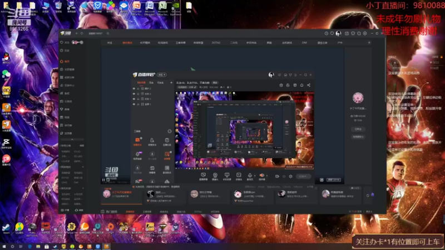The height and width of the screenshot is (250, 445).
Task: Open the speaker dropdown arrow
Action: (x=267, y=176)
